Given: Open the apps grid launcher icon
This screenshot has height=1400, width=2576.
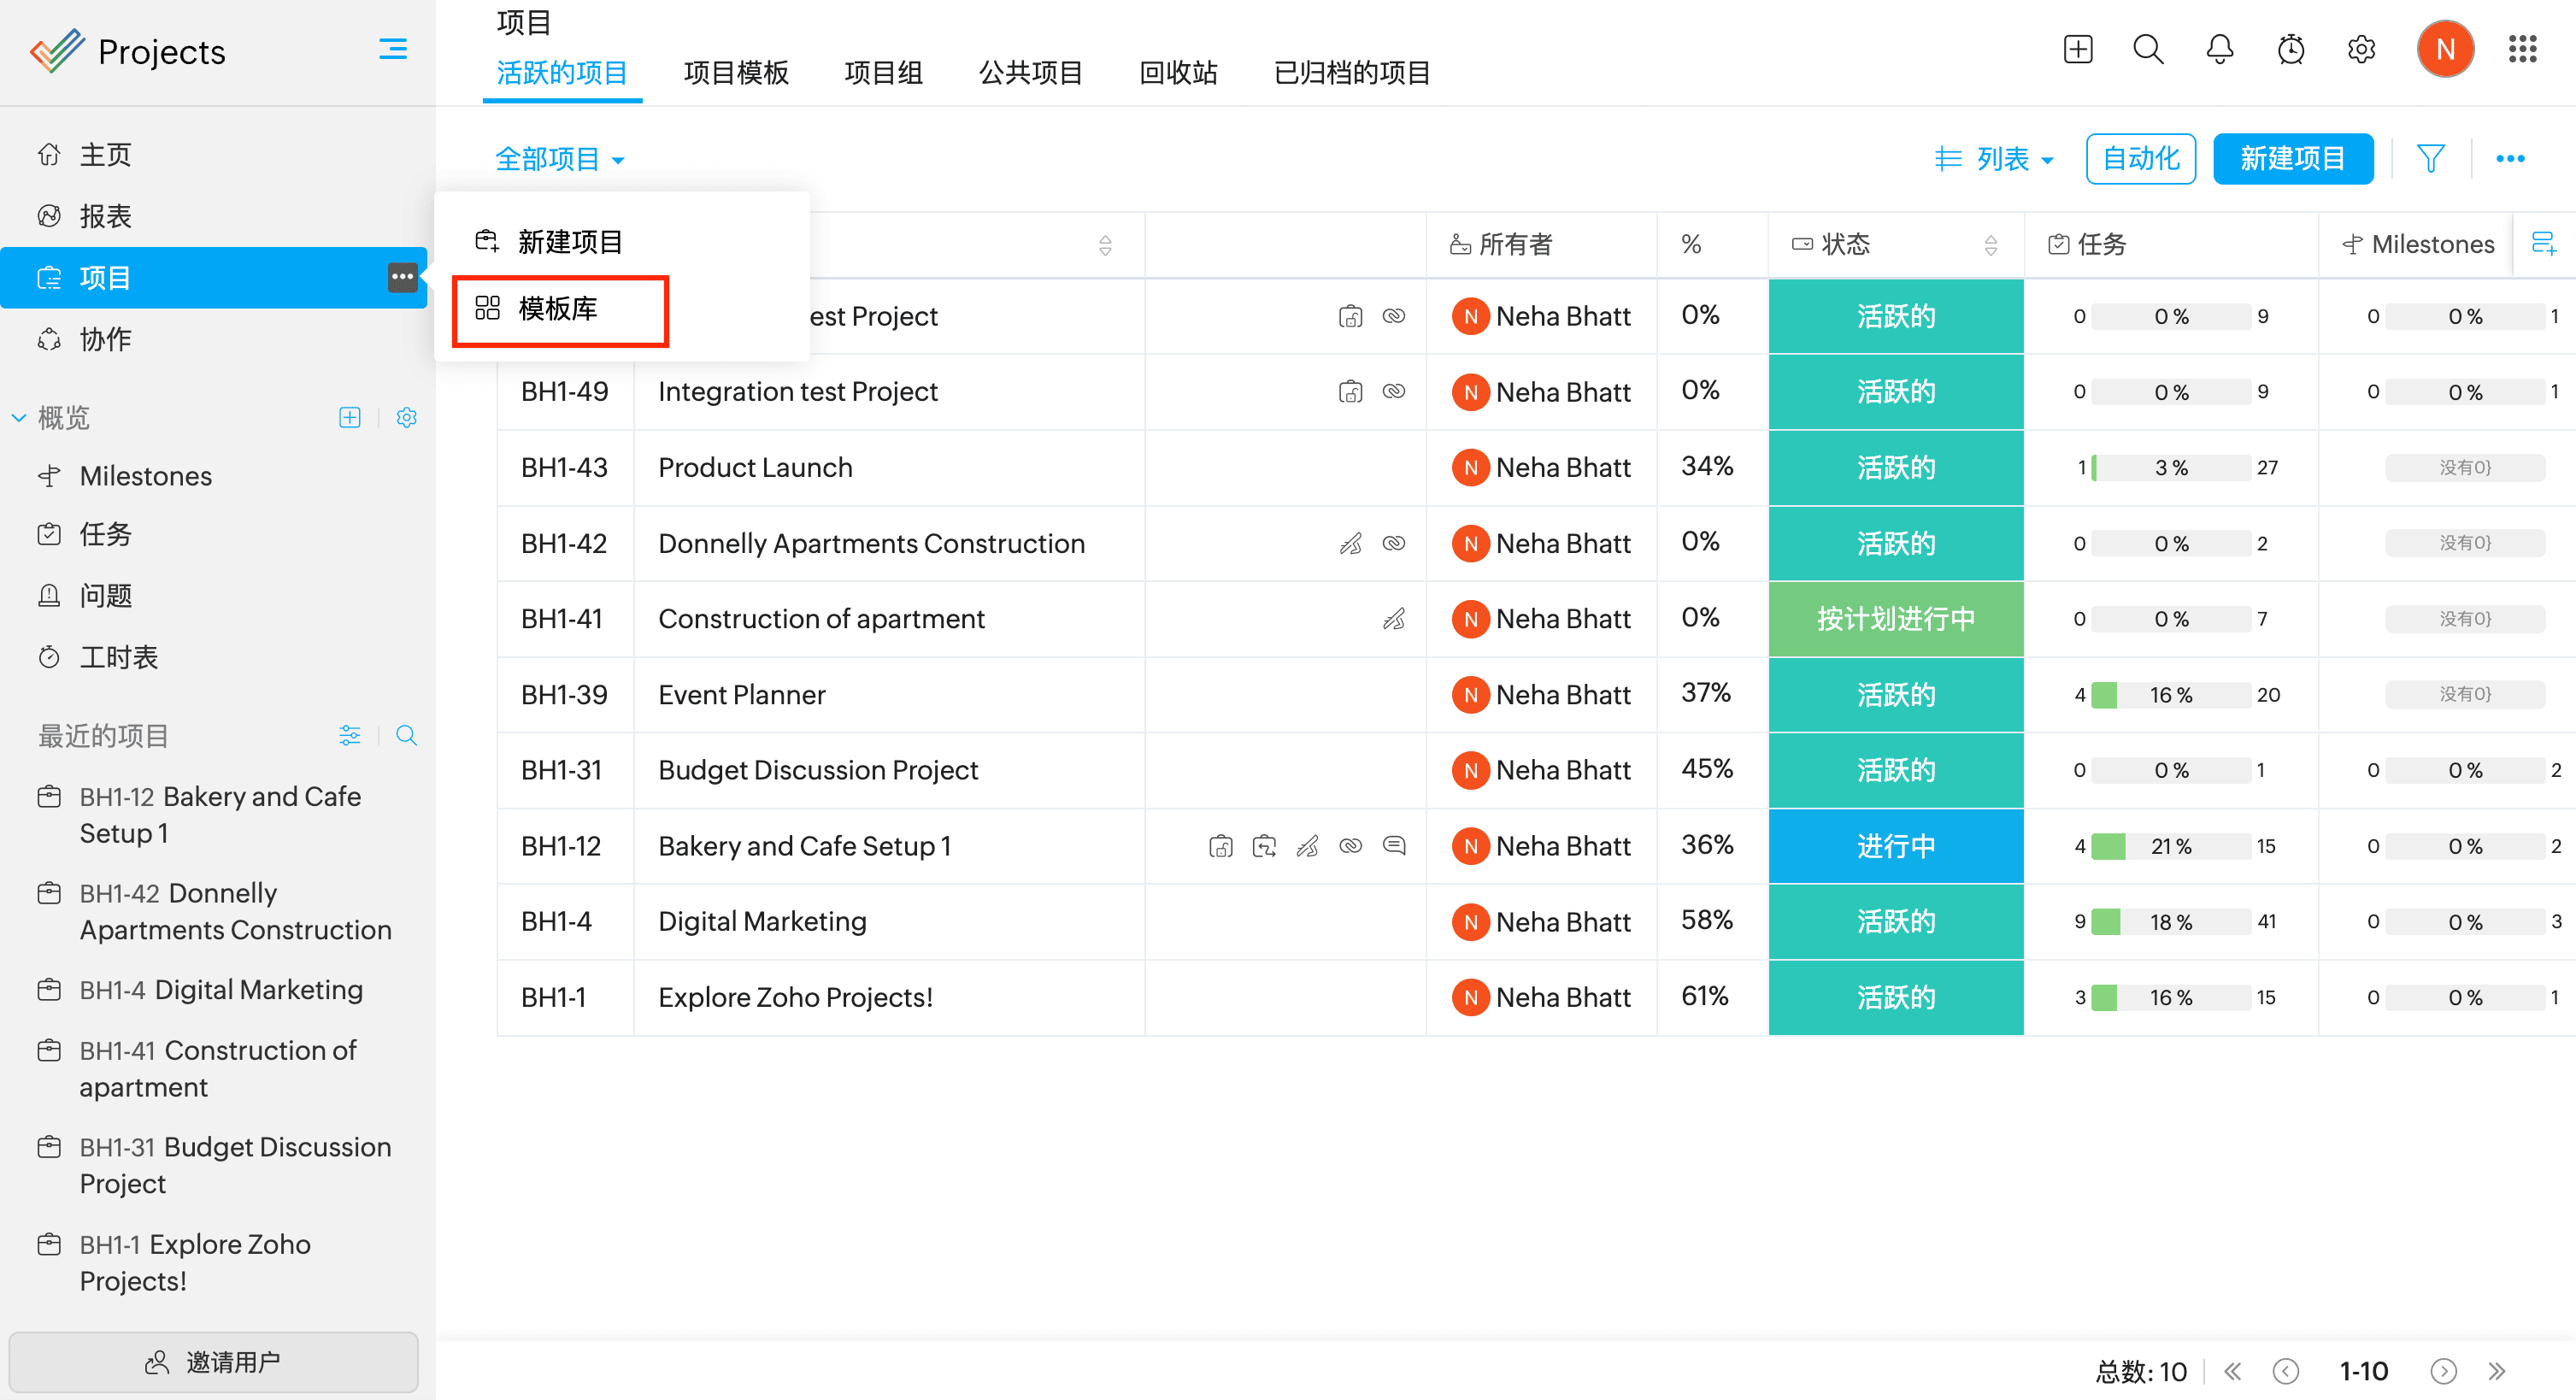Looking at the screenshot, I should pyautogui.click(x=2522, y=49).
